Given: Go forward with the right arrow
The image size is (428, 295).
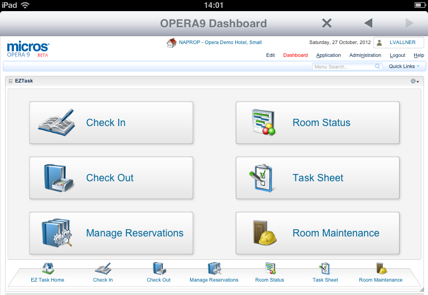Looking at the screenshot, I should (409, 23).
